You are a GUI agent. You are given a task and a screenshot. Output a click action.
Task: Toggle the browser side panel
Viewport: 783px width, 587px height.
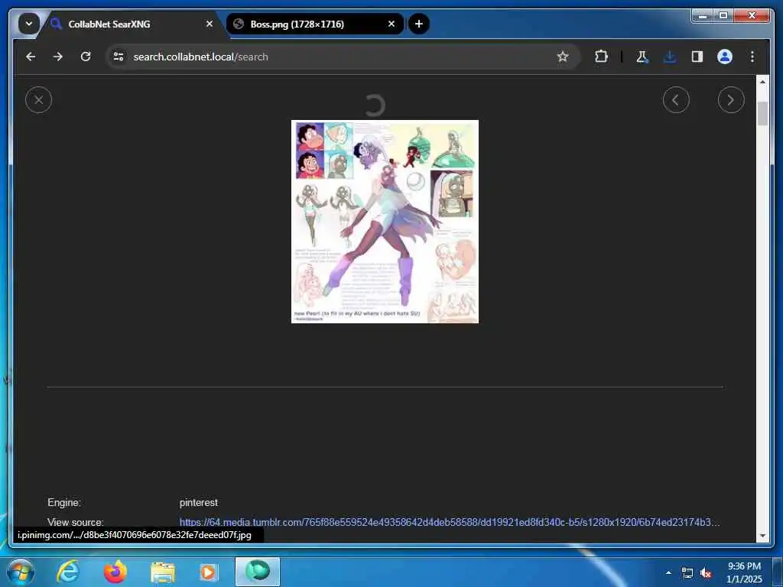[x=697, y=57]
